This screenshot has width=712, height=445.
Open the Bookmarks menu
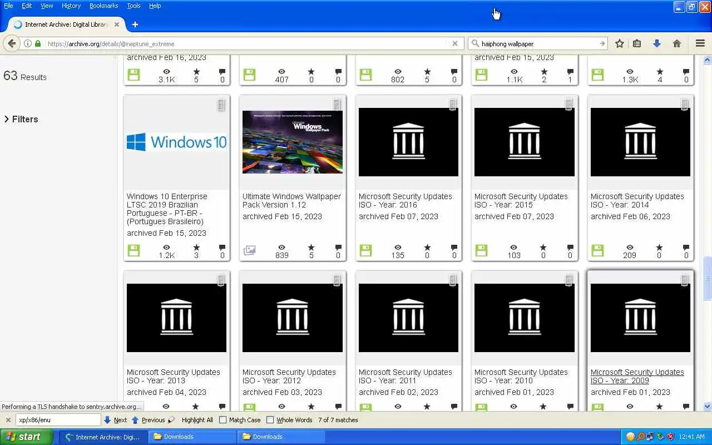click(x=103, y=6)
